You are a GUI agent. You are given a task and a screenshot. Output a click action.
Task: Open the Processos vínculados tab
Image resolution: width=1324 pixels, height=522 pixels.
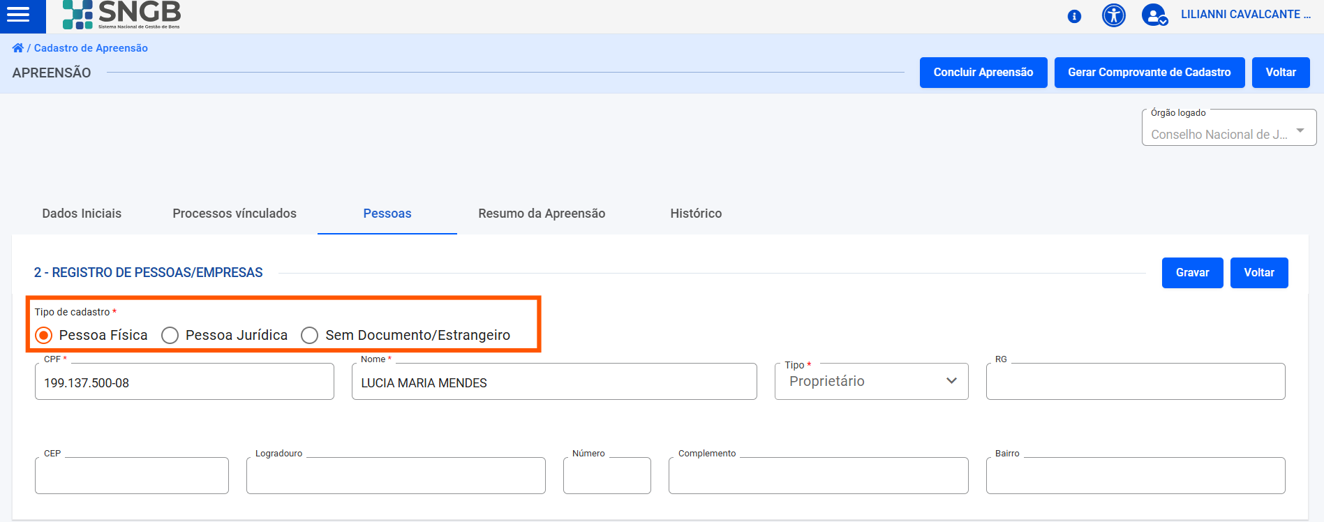(235, 214)
